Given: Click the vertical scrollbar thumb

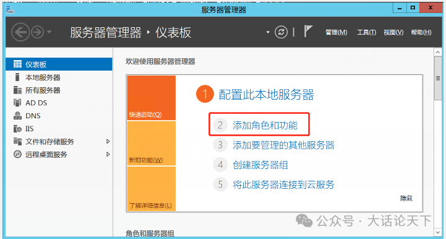Looking at the screenshot, I should [x=438, y=79].
